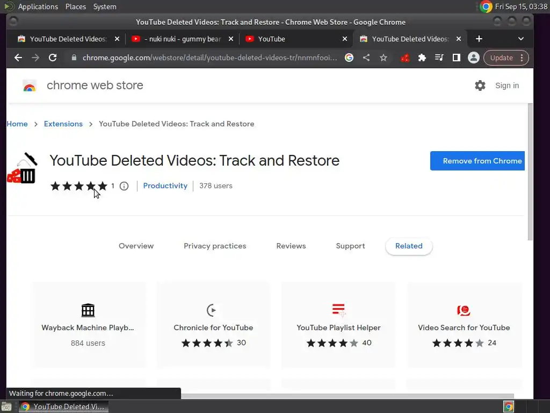Click the Update button

(x=501, y=58)
